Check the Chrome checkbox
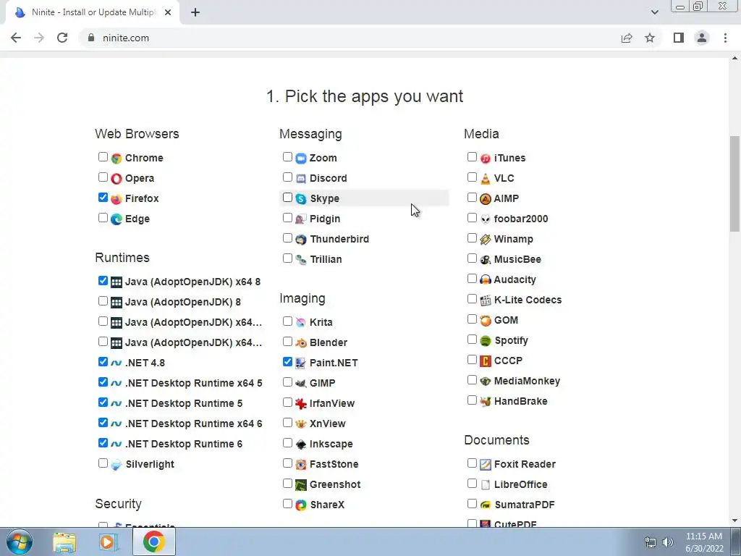 [103, 157]
